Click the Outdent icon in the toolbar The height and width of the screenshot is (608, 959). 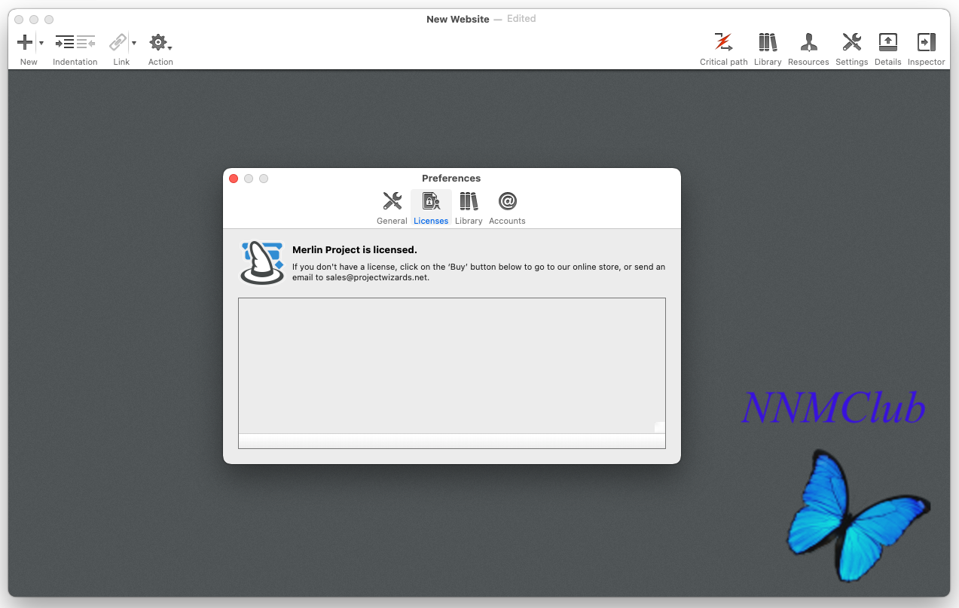coord(86,42)
